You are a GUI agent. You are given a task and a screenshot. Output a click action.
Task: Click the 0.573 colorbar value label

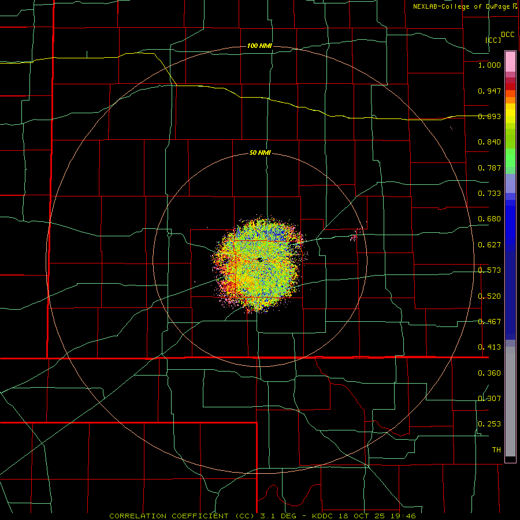489,270
